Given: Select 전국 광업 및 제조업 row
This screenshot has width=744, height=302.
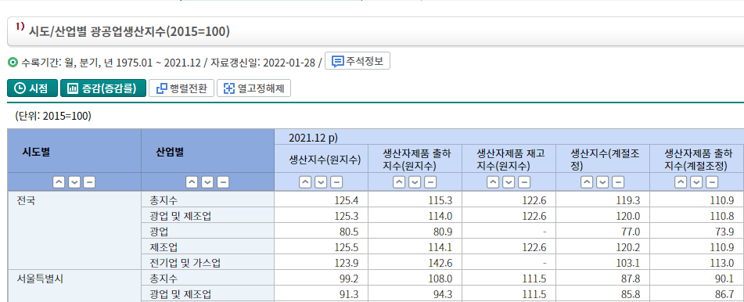Looking at the screenshot, I should tap(208, 216).
